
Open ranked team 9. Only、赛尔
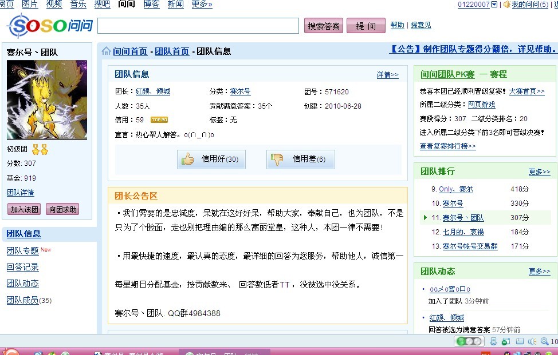(x=456, y=189)
